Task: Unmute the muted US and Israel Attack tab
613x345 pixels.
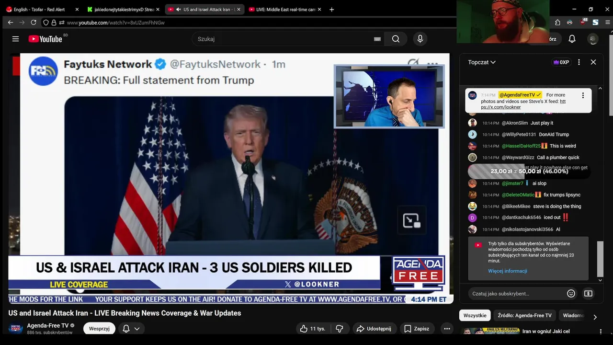Action: tap(178, 10)
